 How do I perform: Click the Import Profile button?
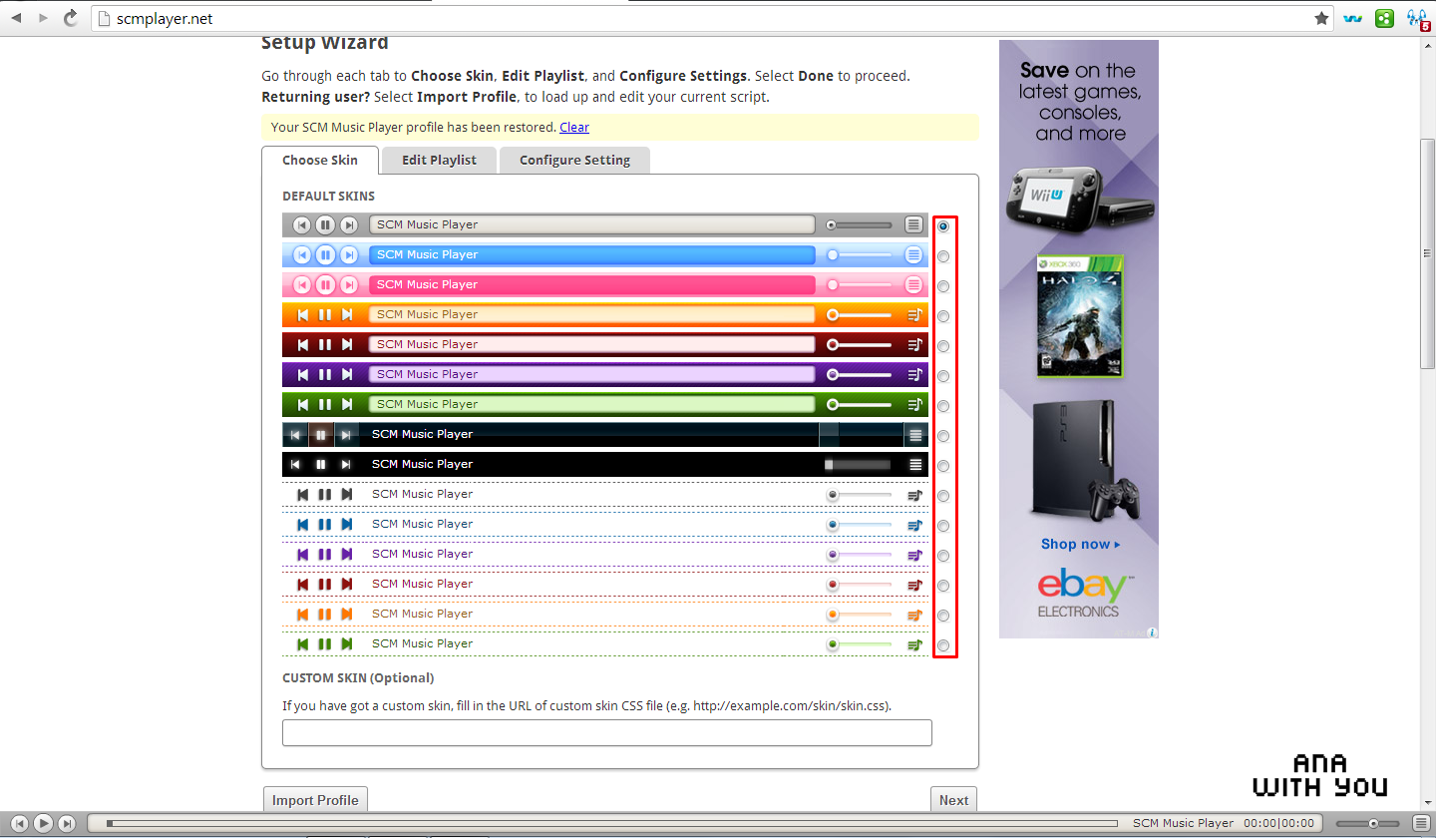(x=315, y=800)
